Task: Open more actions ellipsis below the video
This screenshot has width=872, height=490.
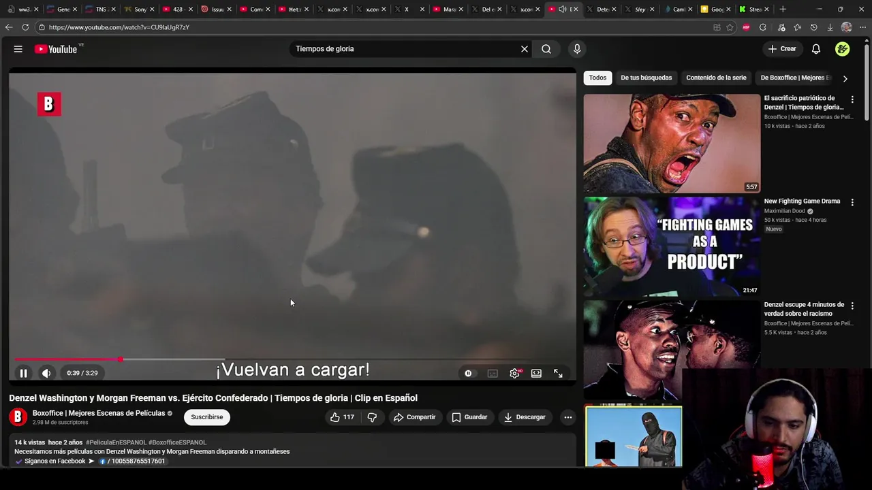Action: tap(567, 417)
